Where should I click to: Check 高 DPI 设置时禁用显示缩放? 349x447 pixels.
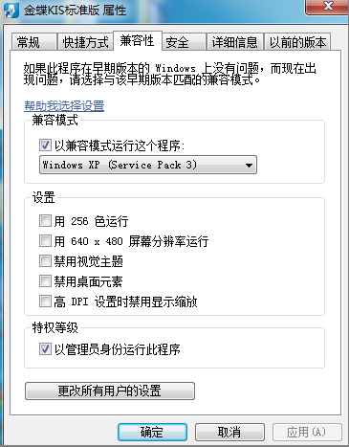coord(45,302)
